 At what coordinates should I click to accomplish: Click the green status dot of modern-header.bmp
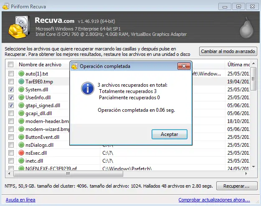point(21,121)
